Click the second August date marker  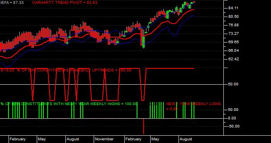point(186,139)
